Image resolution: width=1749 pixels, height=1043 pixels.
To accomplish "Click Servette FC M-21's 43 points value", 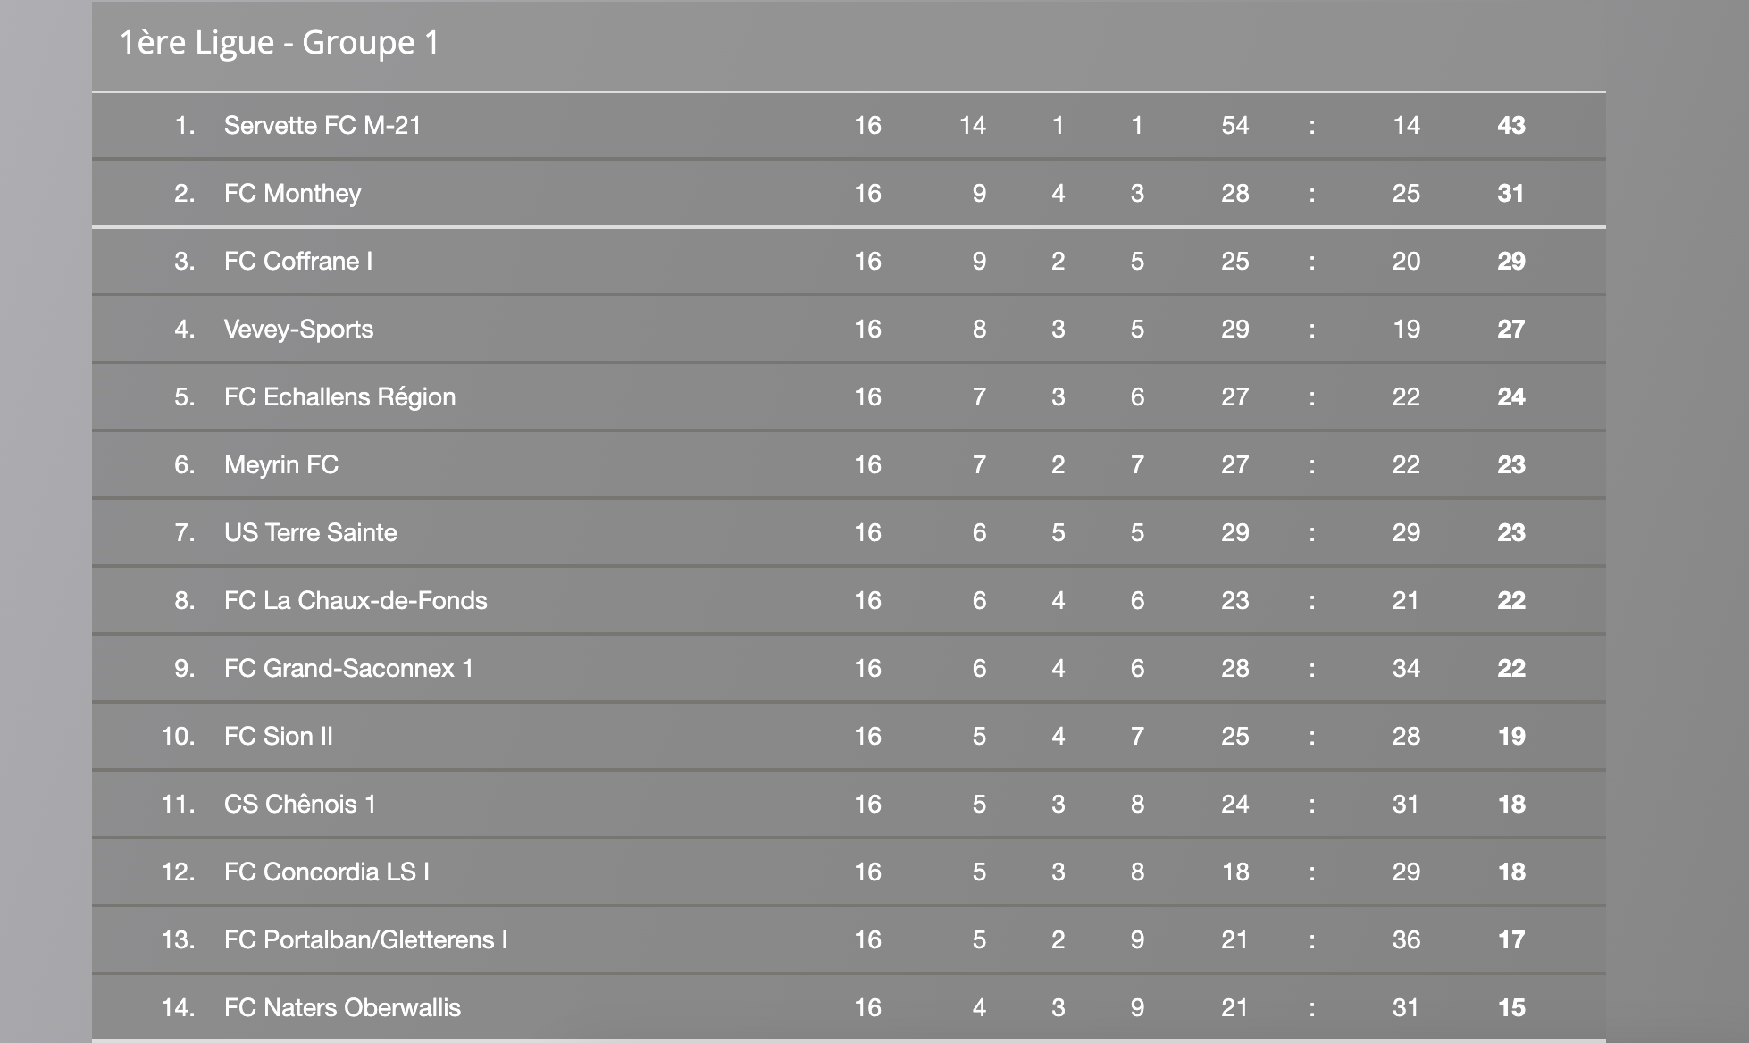I will pos(1510,125).
